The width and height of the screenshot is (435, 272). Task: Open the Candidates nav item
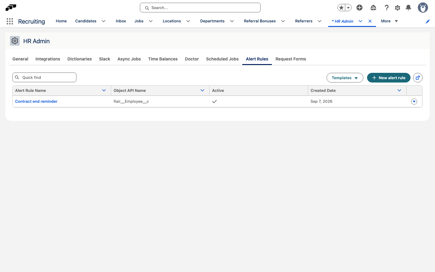point(86,21)
